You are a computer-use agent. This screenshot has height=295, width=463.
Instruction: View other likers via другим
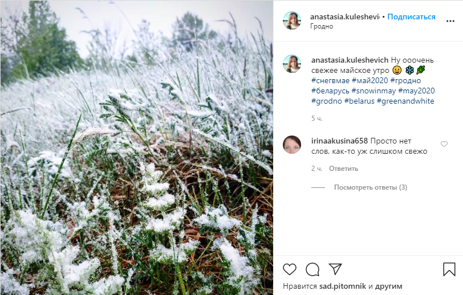click(388, 286)
